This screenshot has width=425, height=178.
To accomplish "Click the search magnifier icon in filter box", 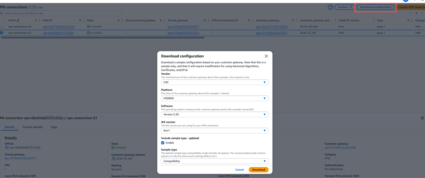I will (x=2, y=14).
